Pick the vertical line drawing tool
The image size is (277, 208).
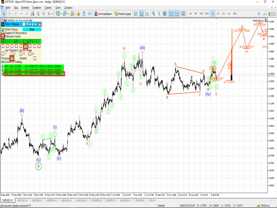point(16,13)
